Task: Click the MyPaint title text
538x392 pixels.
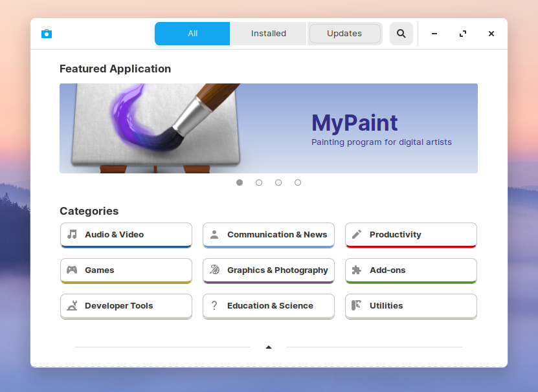Action: point(354,123)
